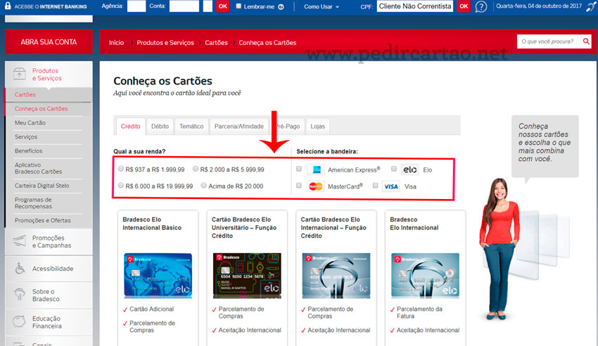Open Produtos e Serviços breadcrumb link
This screenshot has width=598, height=346.
point(165,43)
